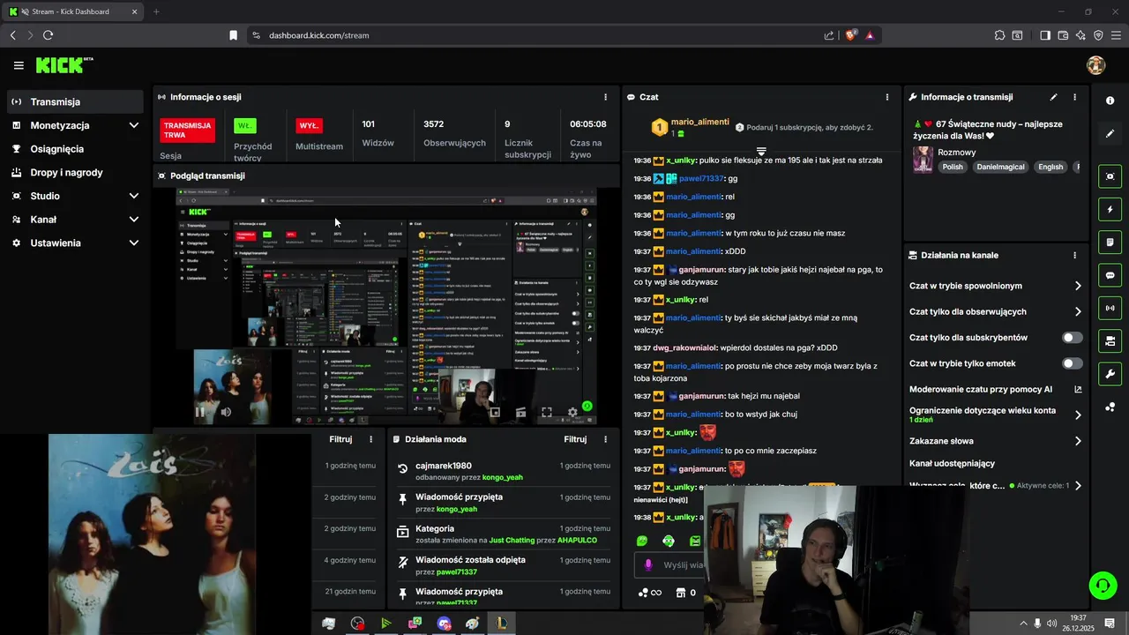Open the info icon in right toolbar
This screenshot has height=635, width=1129.
point(1110,101)
